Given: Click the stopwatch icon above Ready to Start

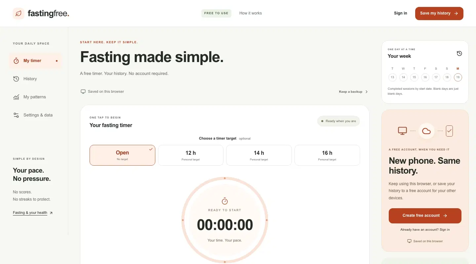Looking at the screenshot, I should pos(225,201).
